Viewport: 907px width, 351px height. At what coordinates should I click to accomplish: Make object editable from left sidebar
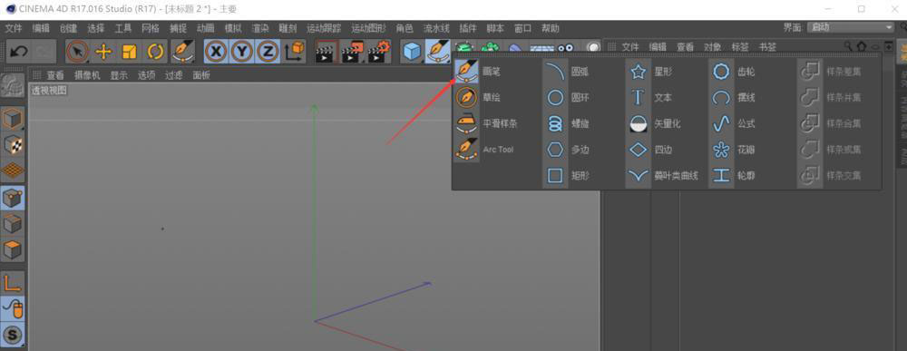[13, 85]
